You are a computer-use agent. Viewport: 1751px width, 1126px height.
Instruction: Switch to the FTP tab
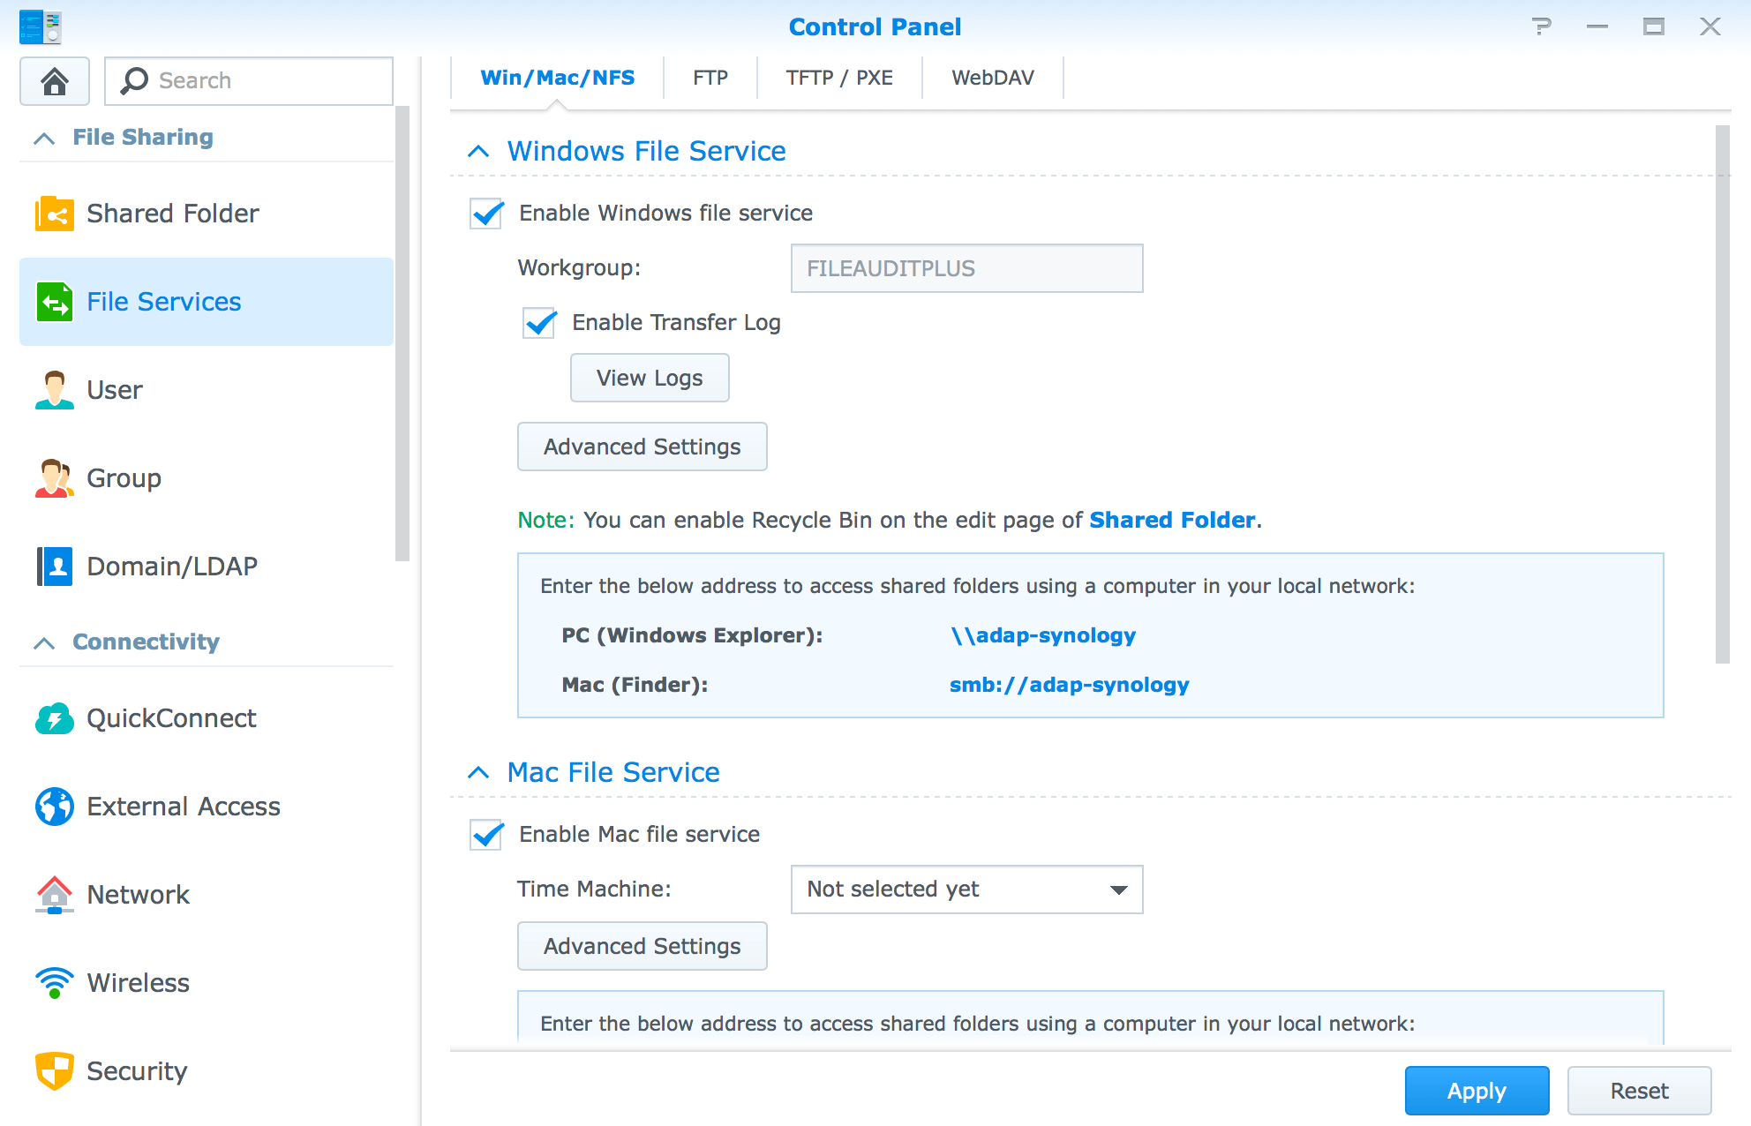pos(710,78)
